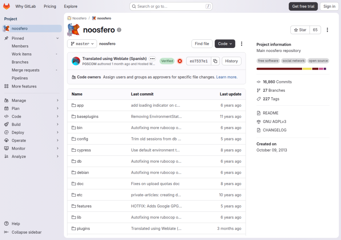341x240 pixels.
Task: Expand the Plan menu chevron
Action: [57, 108]
